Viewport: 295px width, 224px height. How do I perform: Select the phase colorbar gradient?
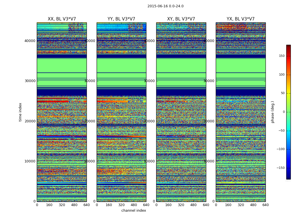289,112
